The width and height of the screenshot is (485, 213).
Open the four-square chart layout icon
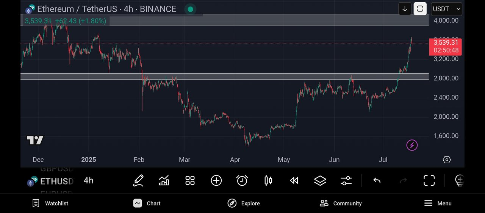tap(190, 180)
